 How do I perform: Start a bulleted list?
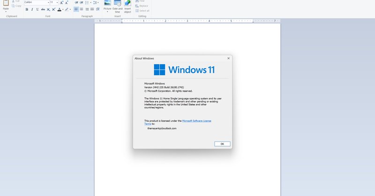87,3
